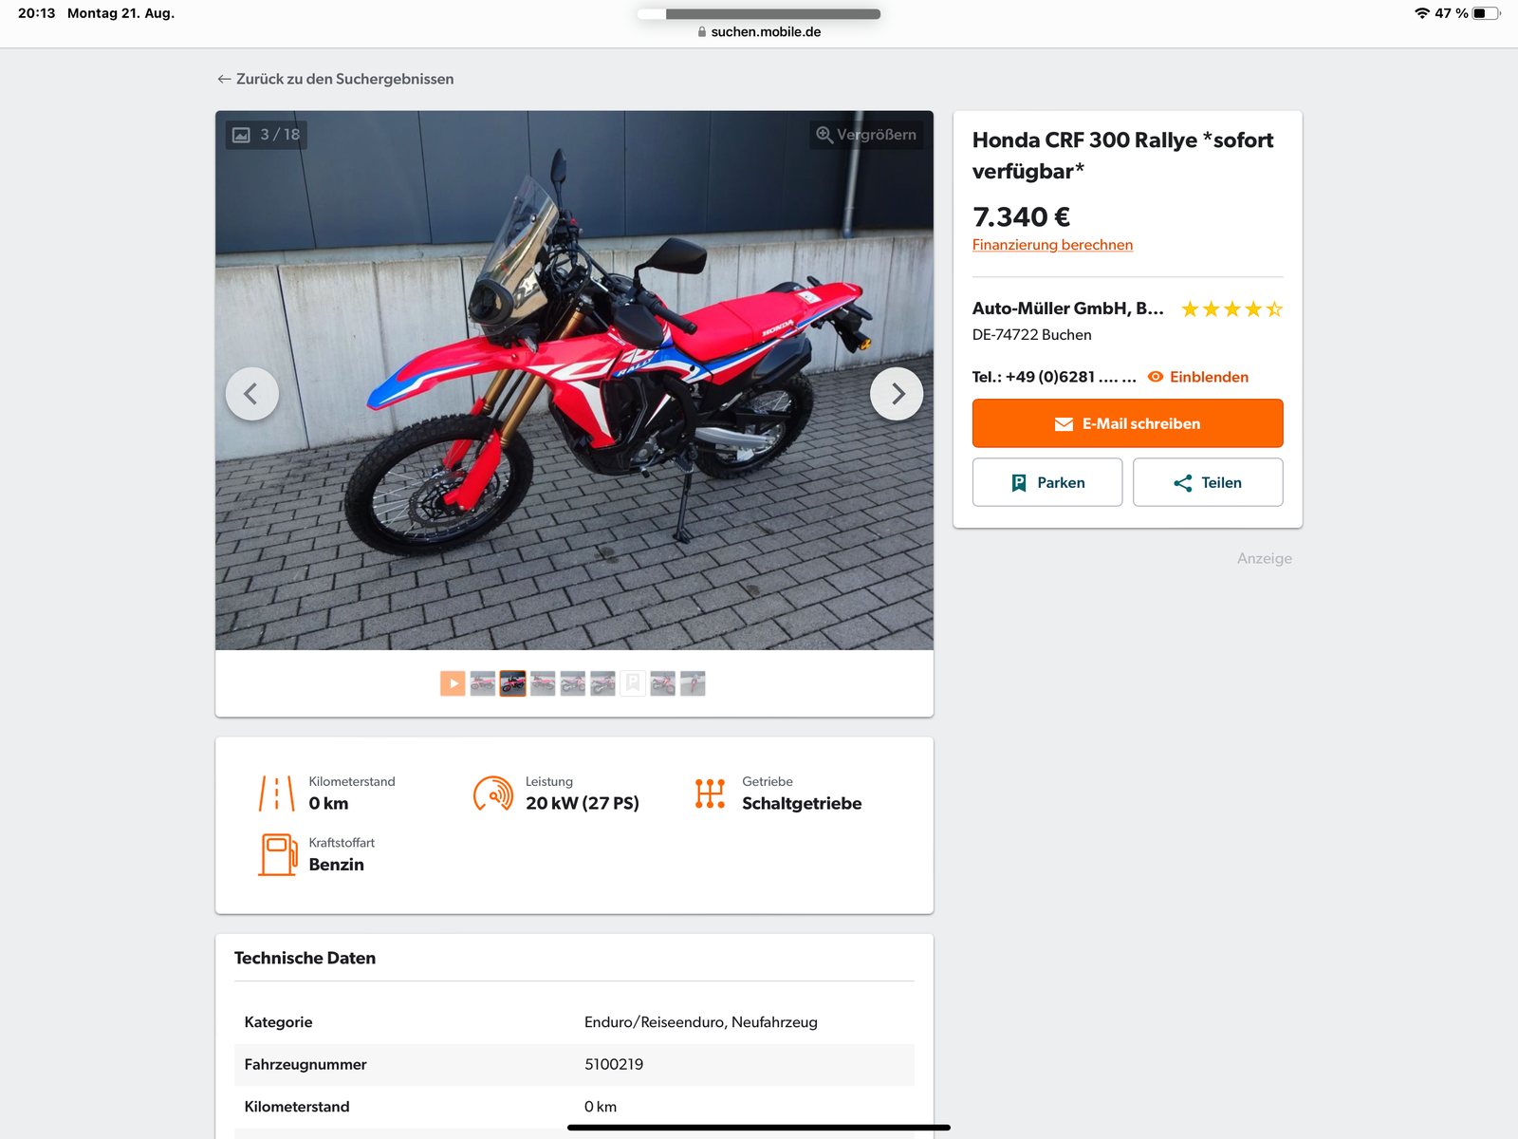
Task: Write an email to the dealer
Action: [x=1127, y=423]
